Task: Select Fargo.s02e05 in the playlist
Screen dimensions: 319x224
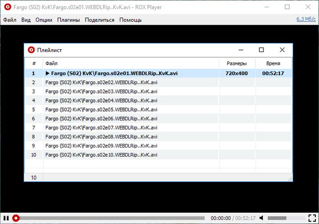Action: (x=101, y=109)
